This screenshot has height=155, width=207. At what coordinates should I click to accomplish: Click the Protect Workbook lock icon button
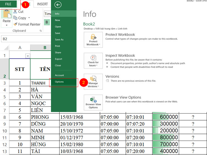pyautogui.click(x=93, y=40)
